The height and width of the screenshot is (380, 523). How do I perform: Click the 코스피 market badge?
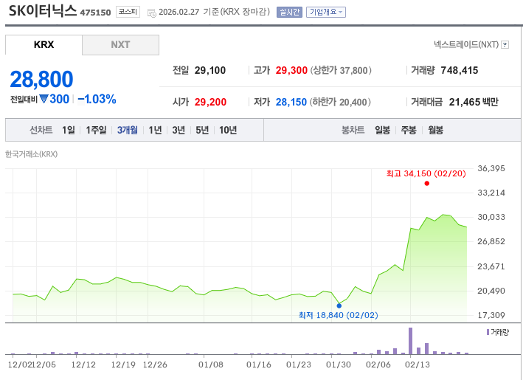pos(128,12)
